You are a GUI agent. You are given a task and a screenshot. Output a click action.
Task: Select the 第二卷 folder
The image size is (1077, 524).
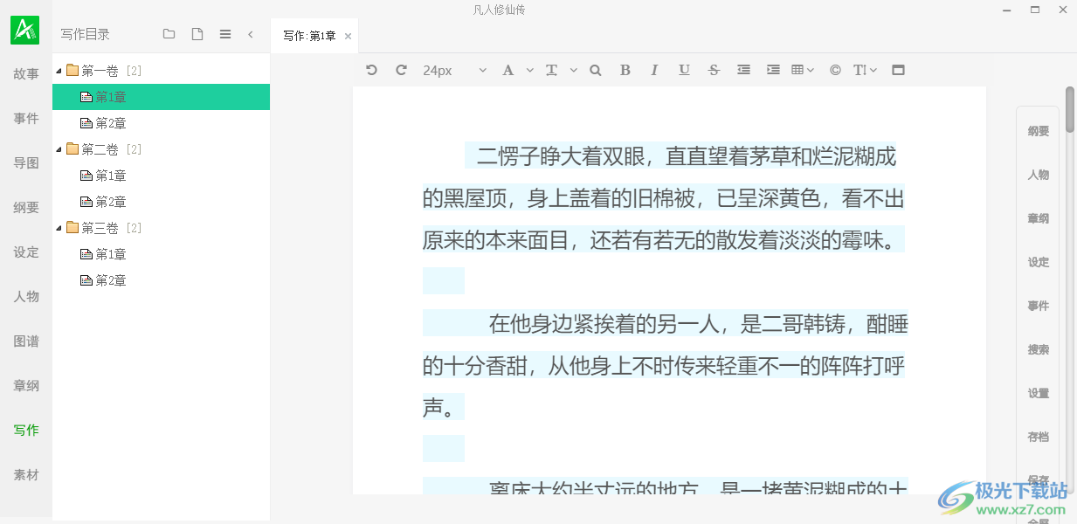tap(100, 149)
